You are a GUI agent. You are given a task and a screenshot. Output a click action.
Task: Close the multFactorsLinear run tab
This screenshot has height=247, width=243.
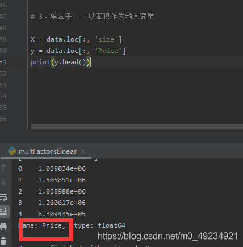(x=83, y=151)
